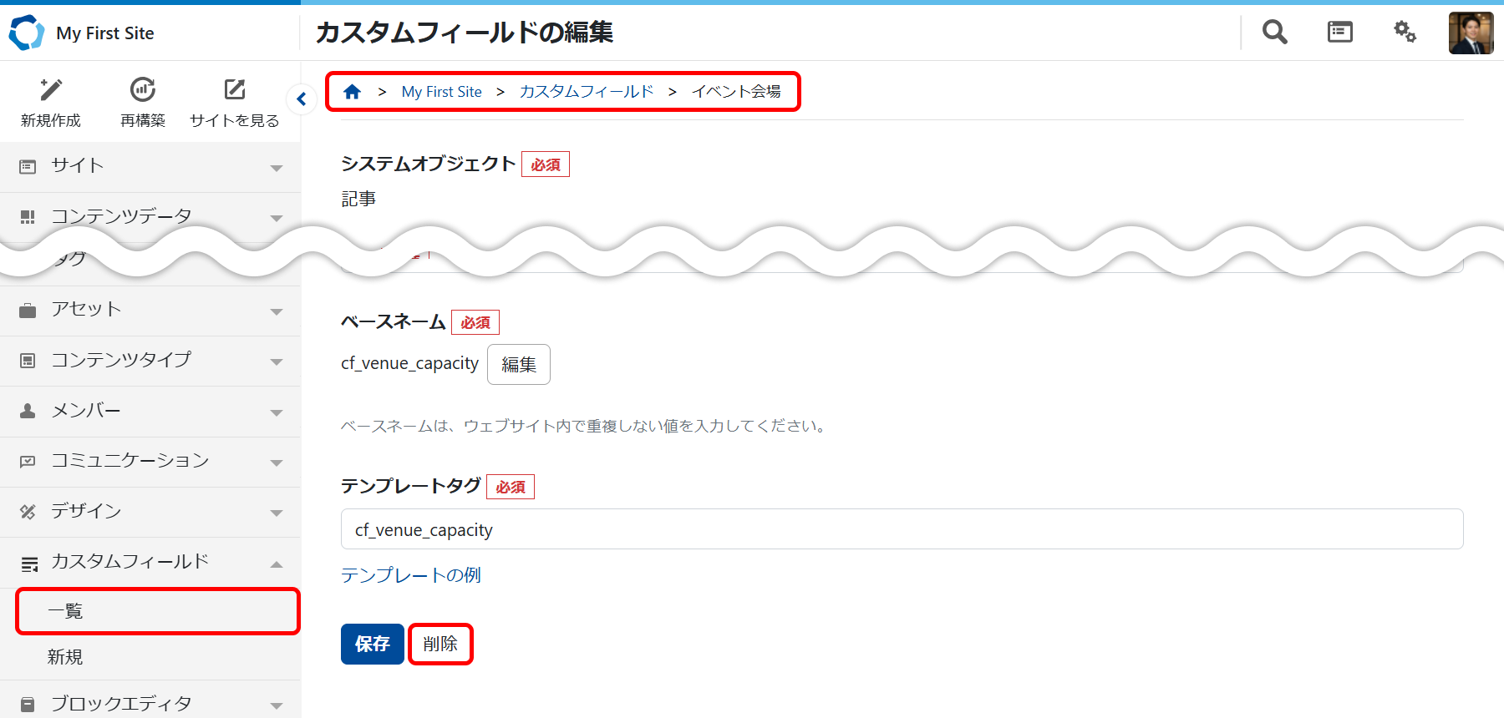Click the 新規作成 pencil icon

[x=51, y=90]
